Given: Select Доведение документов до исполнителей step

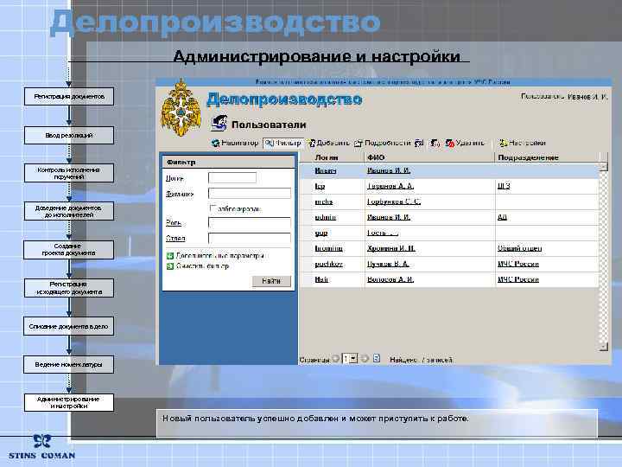Looking at the screenshot, I should point(69,211).
